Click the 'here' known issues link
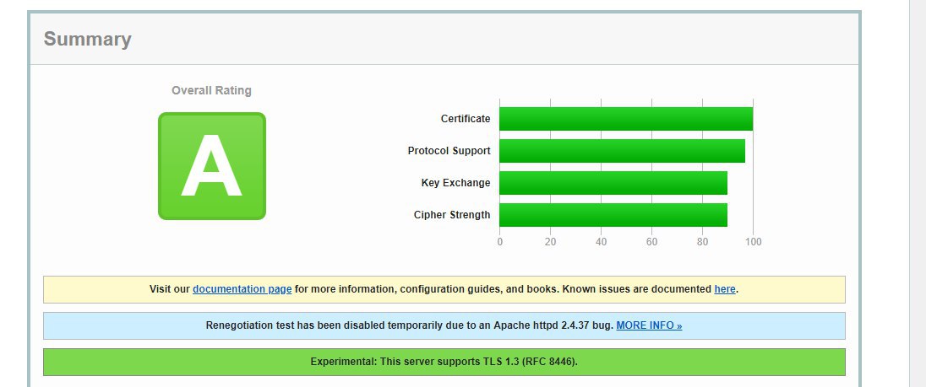Viewport: 926px width, 387px height. [724, 289]
